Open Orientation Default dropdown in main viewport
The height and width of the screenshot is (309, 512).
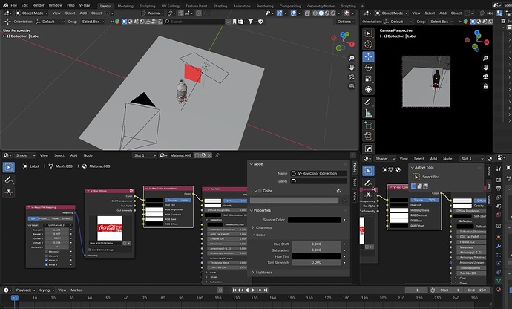click(50, 22)
